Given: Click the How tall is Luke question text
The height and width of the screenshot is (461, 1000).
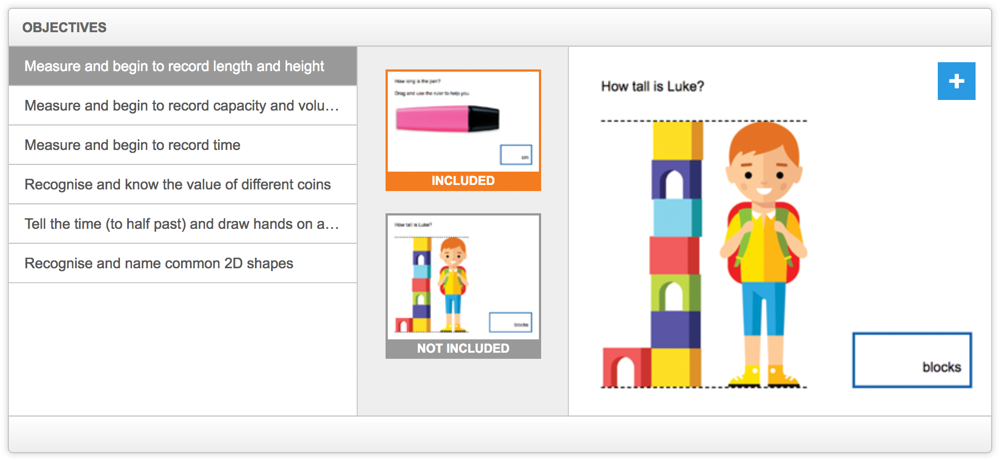Looking at the screenshot, I should click(x=652, y=86).
